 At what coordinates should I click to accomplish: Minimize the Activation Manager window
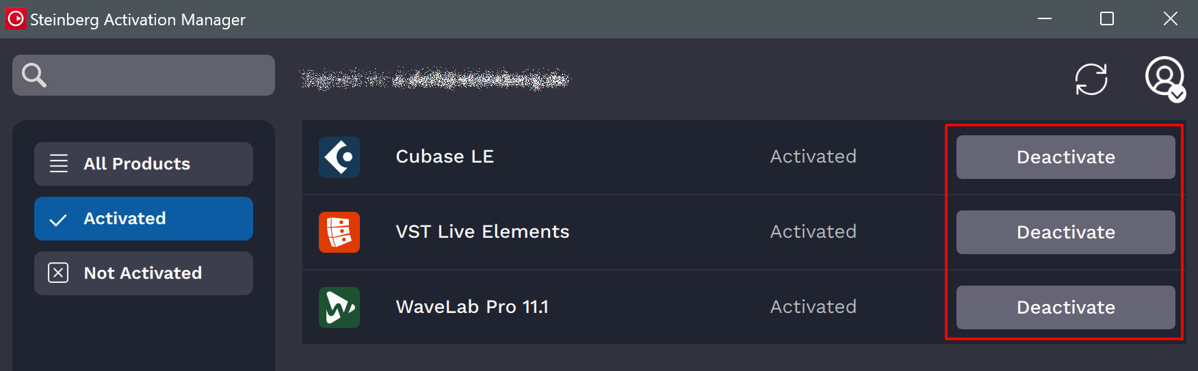coord(1045,18)
